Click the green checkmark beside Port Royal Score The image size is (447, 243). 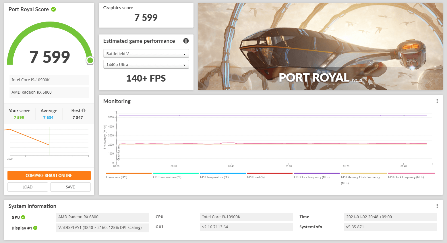click(x=53, y=9)
